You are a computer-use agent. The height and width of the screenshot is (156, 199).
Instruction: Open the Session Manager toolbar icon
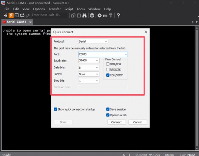click(x=5, y=16)
